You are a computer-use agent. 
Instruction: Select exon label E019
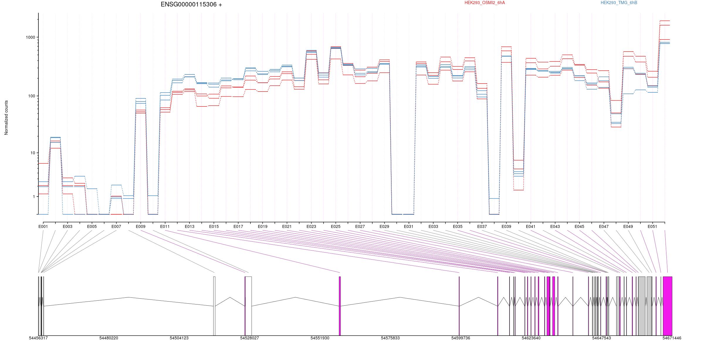coord(263,226)
